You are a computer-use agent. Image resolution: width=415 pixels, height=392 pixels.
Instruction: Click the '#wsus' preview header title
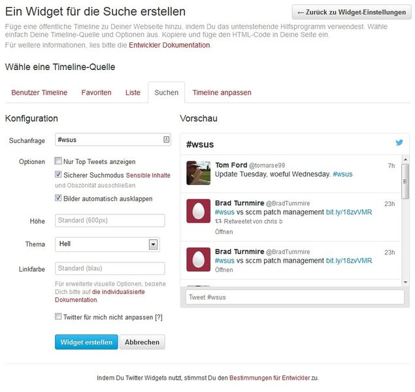point(200,144)
